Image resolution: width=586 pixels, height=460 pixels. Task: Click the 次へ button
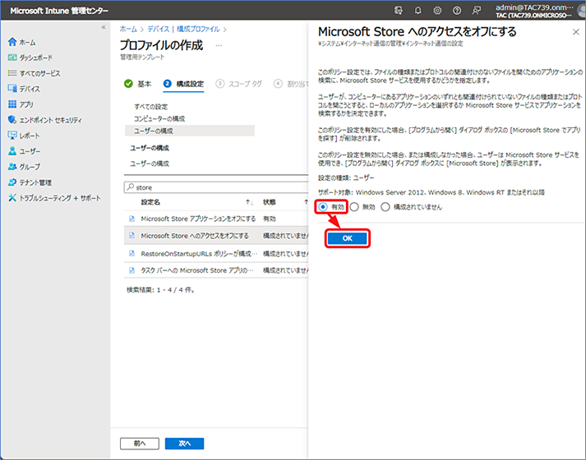click(x=185, y=444)
